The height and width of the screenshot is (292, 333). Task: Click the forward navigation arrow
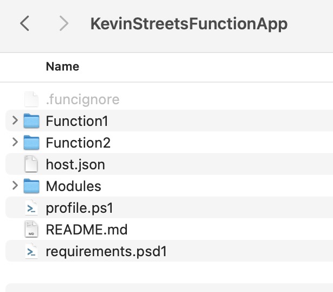pyautogui.click(x=64, y=23)
